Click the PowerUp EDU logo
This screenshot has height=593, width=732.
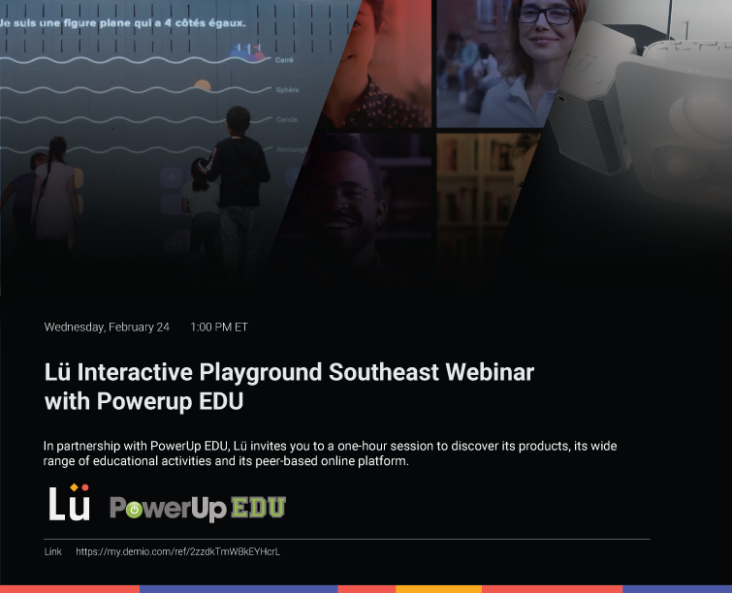[198, 508]
